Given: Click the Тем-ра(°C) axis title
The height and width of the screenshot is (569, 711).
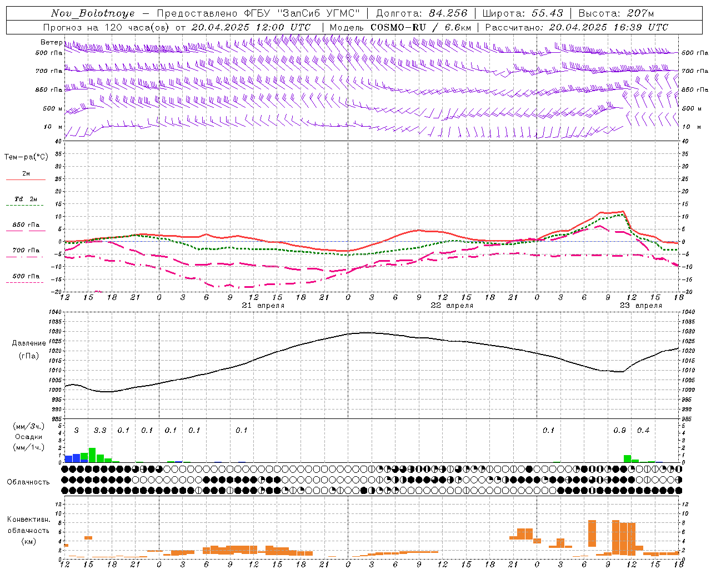Looking at the screenshot, I should [26, 157].
